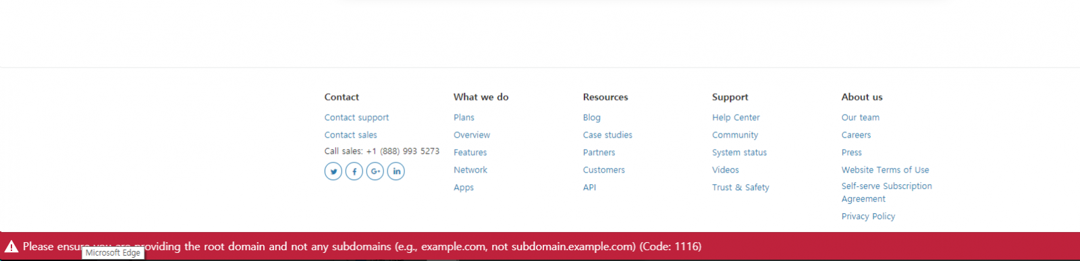The height and width of the screenshot is (261, 1080).
Task: Open the Contact support link
Action: point(356,117)
